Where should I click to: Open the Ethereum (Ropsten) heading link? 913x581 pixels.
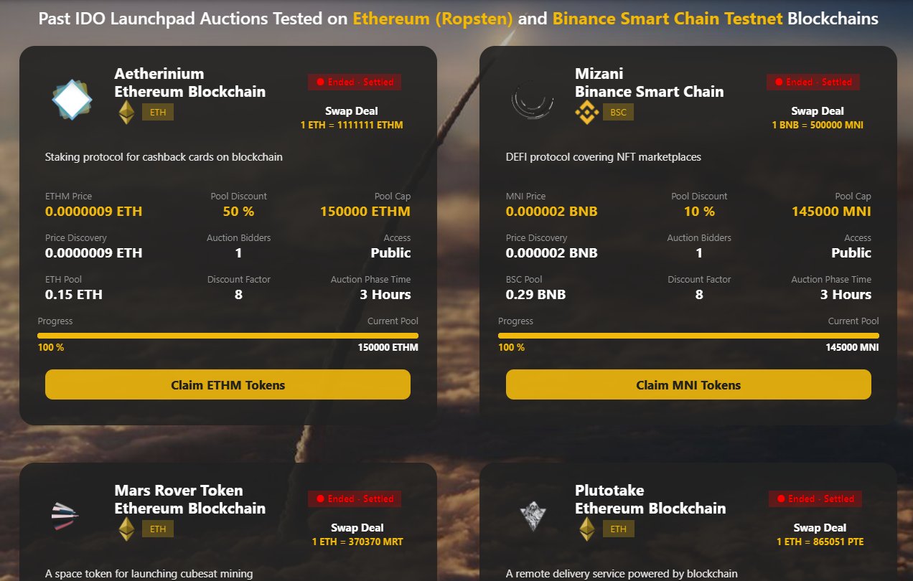click(x=433, y=19)
